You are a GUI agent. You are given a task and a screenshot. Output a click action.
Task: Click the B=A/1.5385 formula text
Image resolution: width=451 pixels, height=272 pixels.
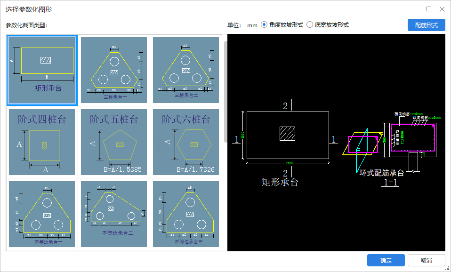(x=123, y=169)
